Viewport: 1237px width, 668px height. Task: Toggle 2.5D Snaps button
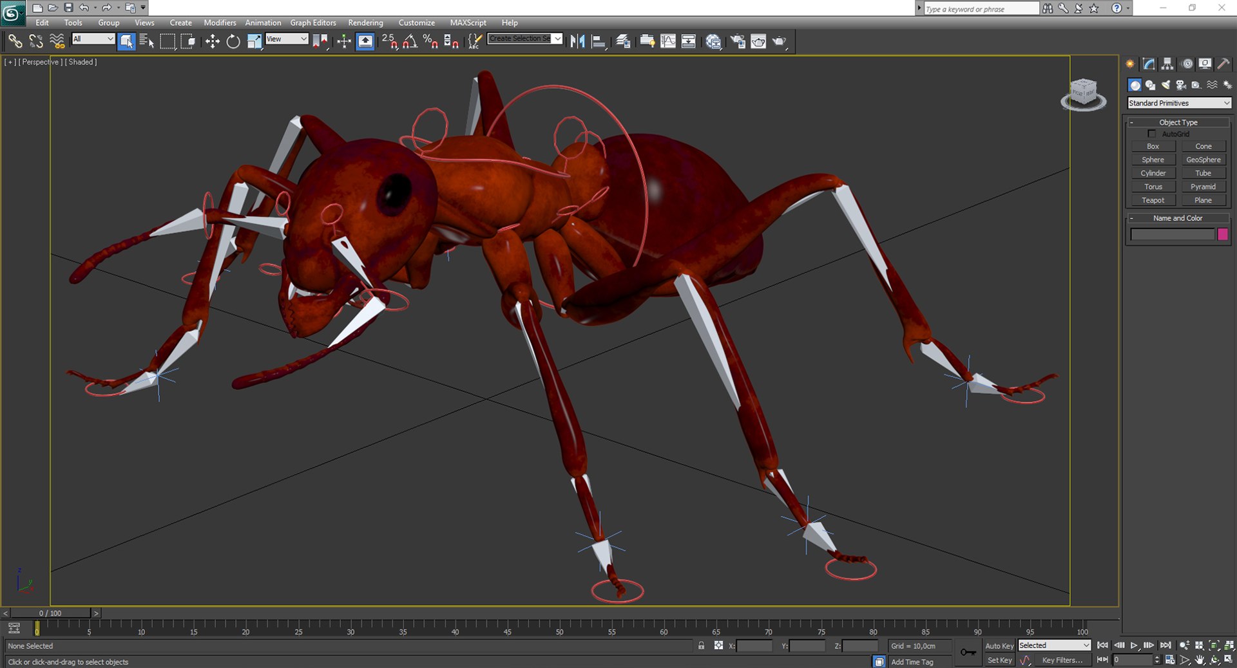(x=389, y=41)
